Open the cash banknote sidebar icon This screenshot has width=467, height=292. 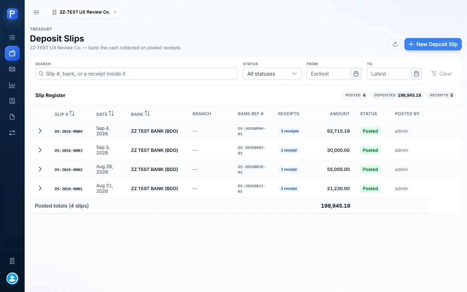[12, 69]
